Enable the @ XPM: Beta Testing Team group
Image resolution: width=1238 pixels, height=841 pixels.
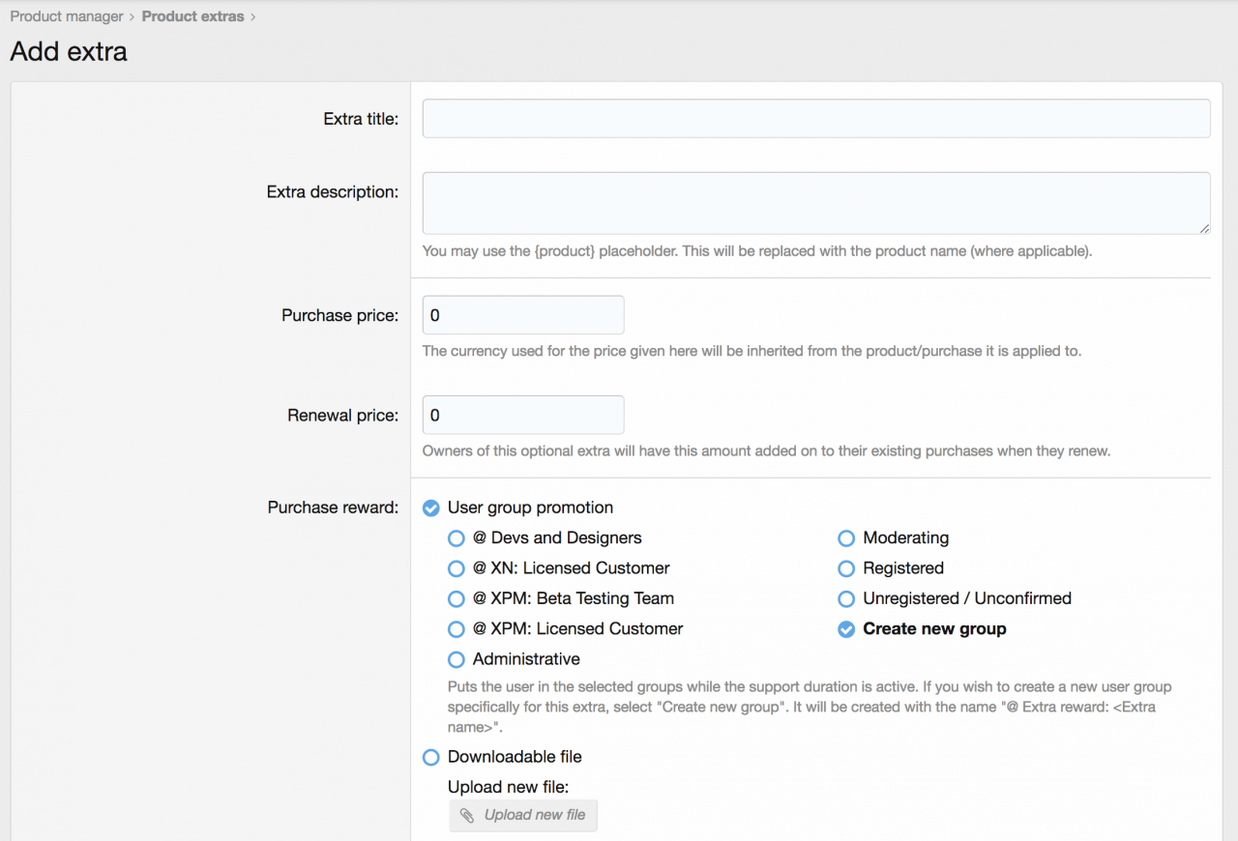point(457,599)
